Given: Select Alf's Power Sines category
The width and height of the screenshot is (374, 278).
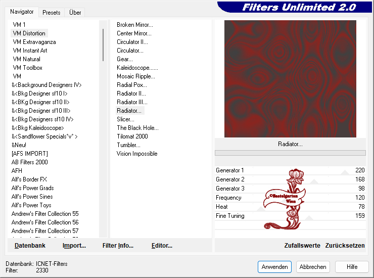Looking at the screenshot, I should pyautogui.click(x=32, y=197).
